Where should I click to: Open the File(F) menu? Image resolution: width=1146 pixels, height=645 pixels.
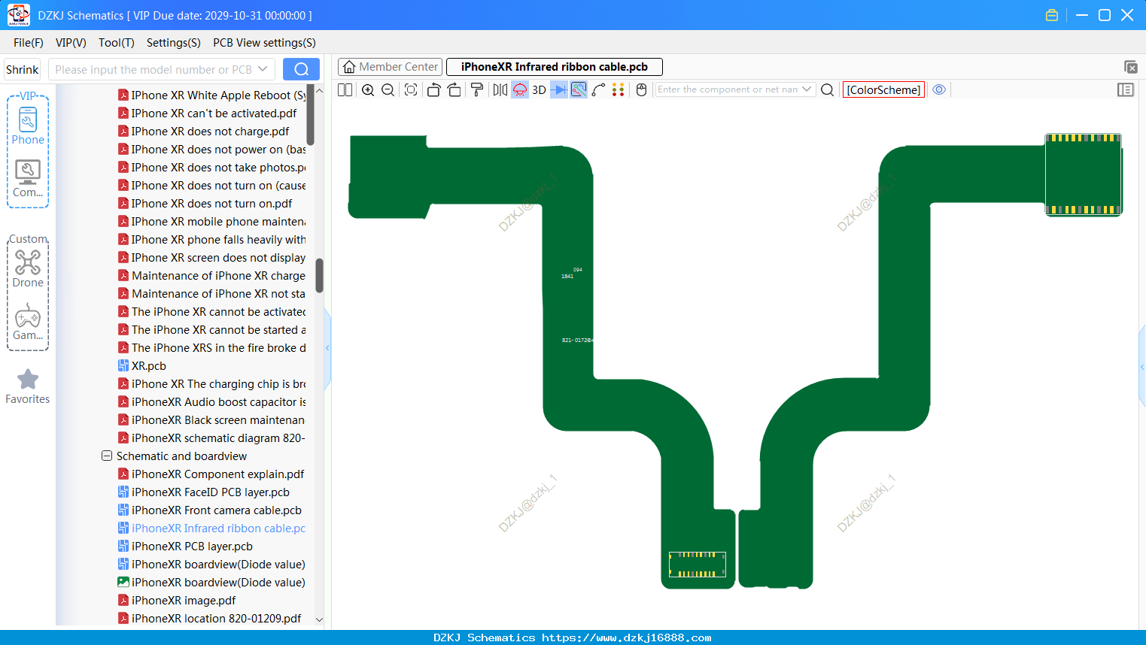click(x=29, y=43)
